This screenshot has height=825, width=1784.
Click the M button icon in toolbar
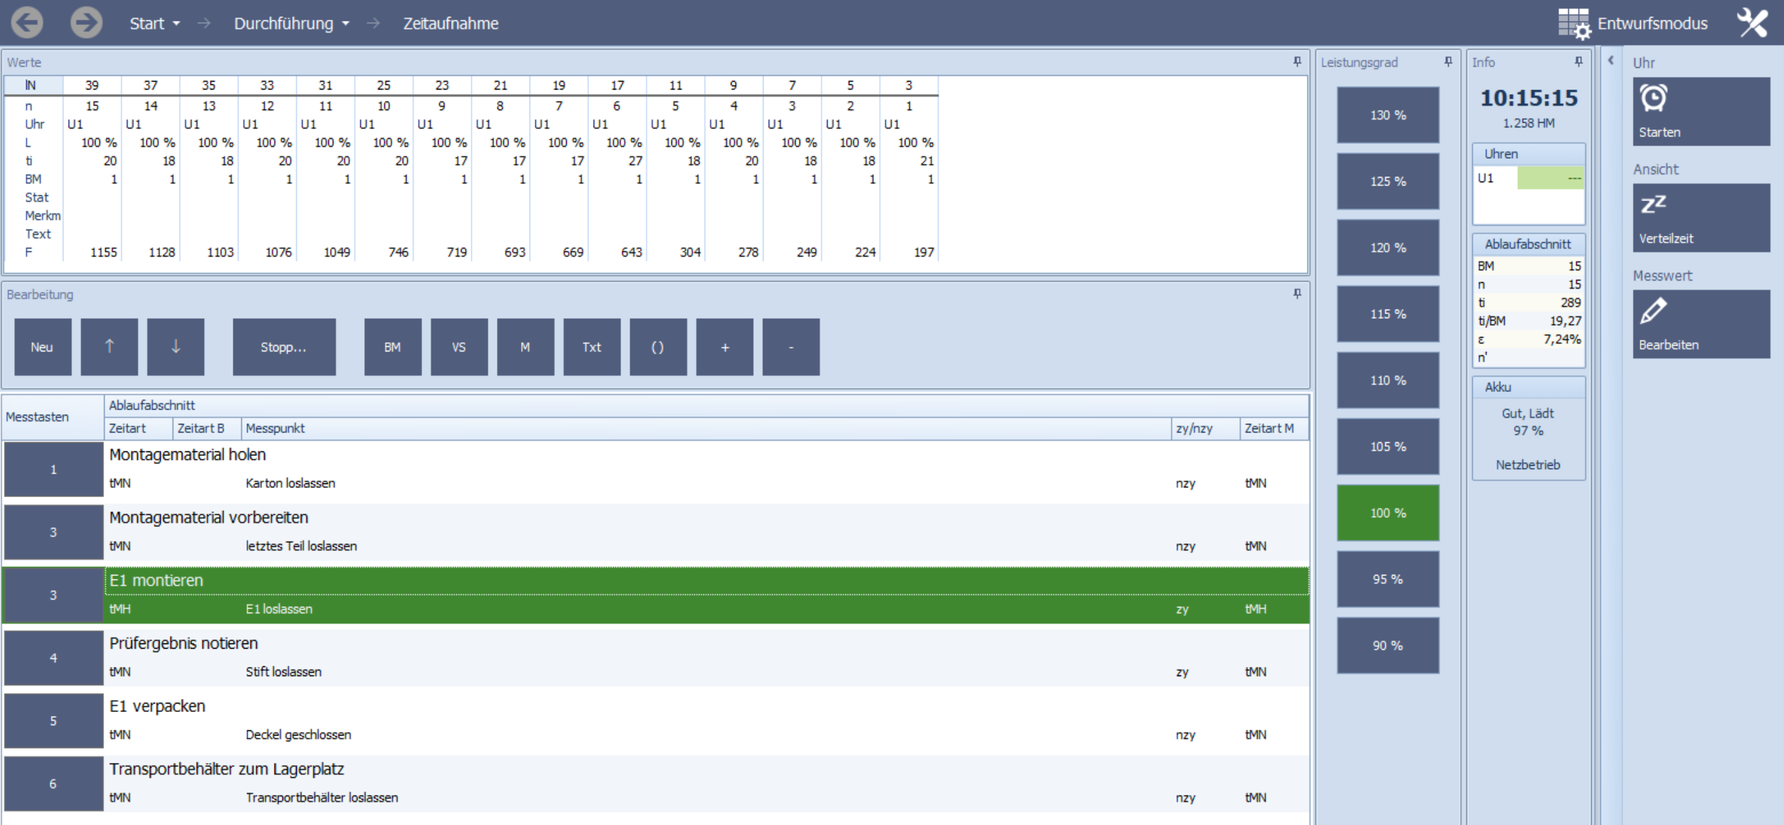point(524,346)
